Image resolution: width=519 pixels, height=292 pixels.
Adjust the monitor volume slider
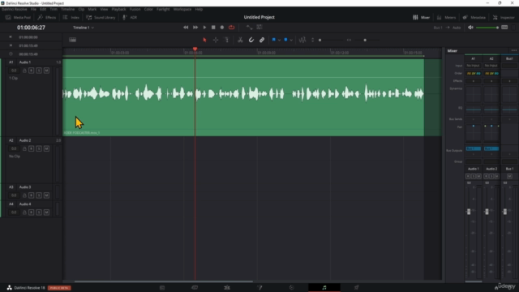487,28
